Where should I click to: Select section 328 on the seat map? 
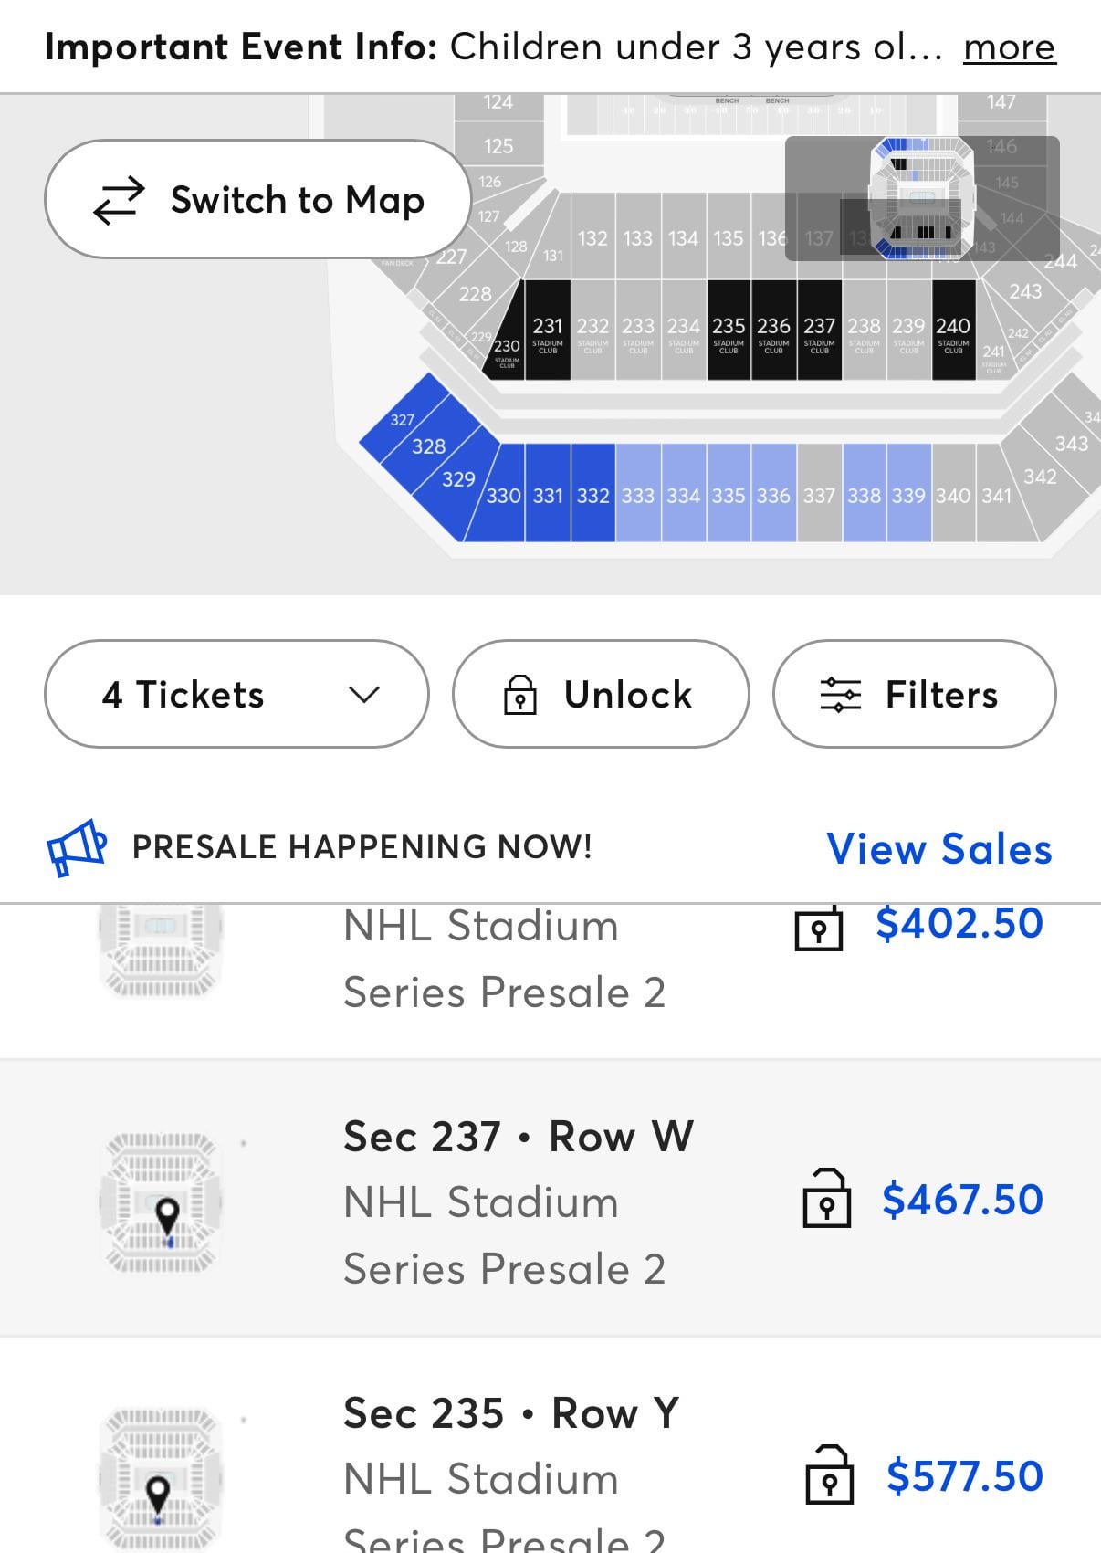click(x=428, y=446)
